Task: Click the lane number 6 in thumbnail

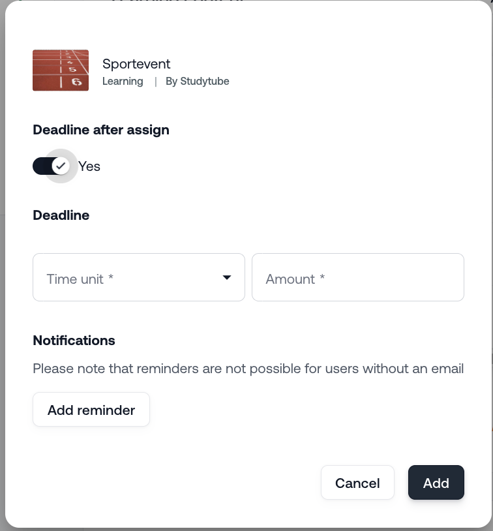Action: pos(76,82)
